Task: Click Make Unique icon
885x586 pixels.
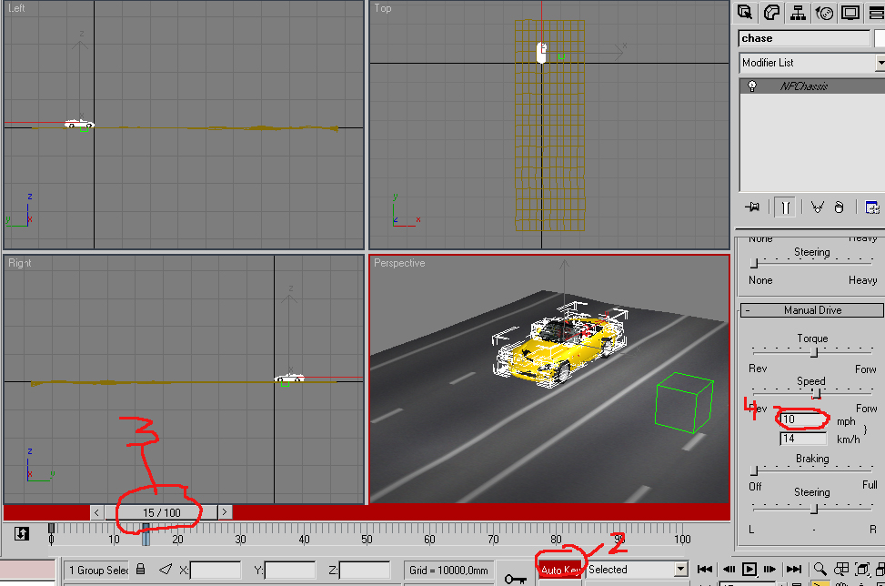Action: click(817, 207)
